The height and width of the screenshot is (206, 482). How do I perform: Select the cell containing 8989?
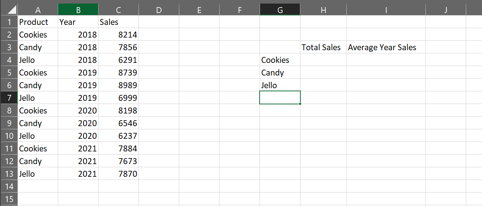coord(118,85)
